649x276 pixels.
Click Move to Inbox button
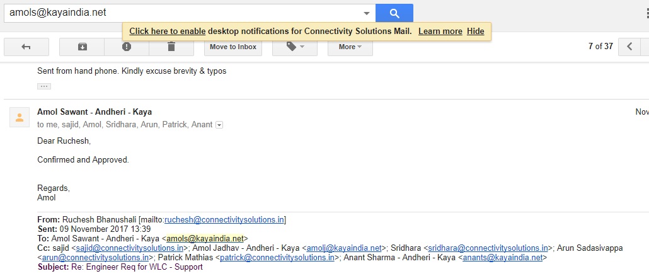point(233,47)
